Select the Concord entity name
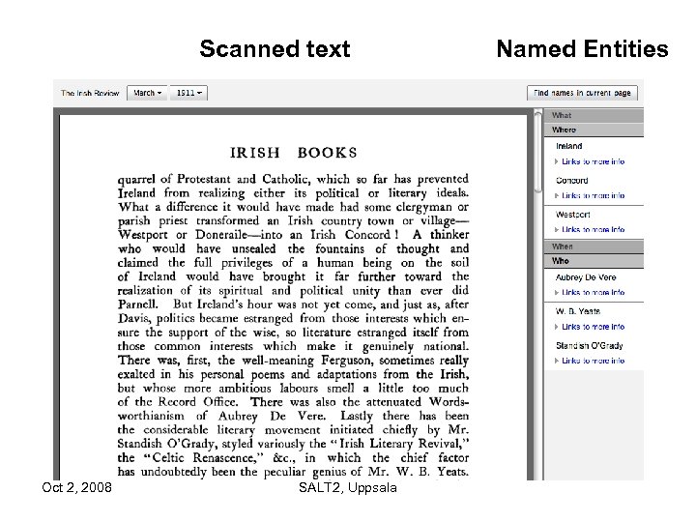This screenshot has height=522, width=696. pos(571,180)
